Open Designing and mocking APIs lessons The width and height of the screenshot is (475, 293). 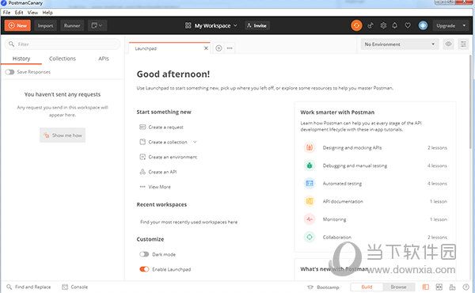tap(375, 147)
